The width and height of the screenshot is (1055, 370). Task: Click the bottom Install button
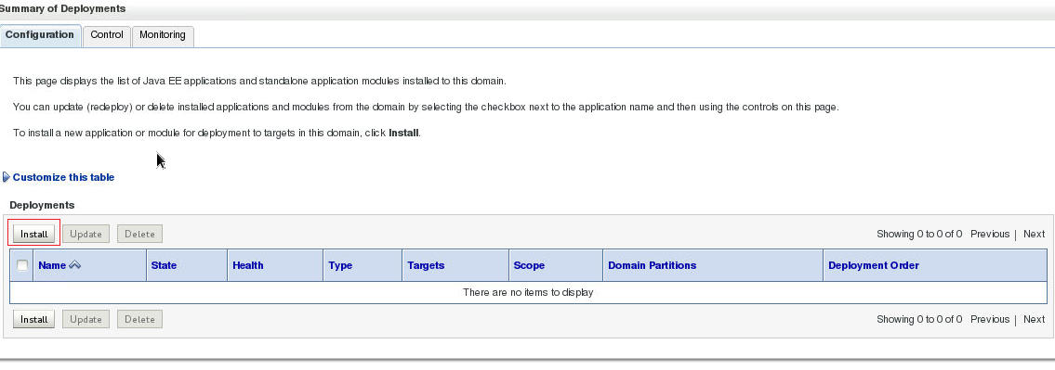click(33, 319)
